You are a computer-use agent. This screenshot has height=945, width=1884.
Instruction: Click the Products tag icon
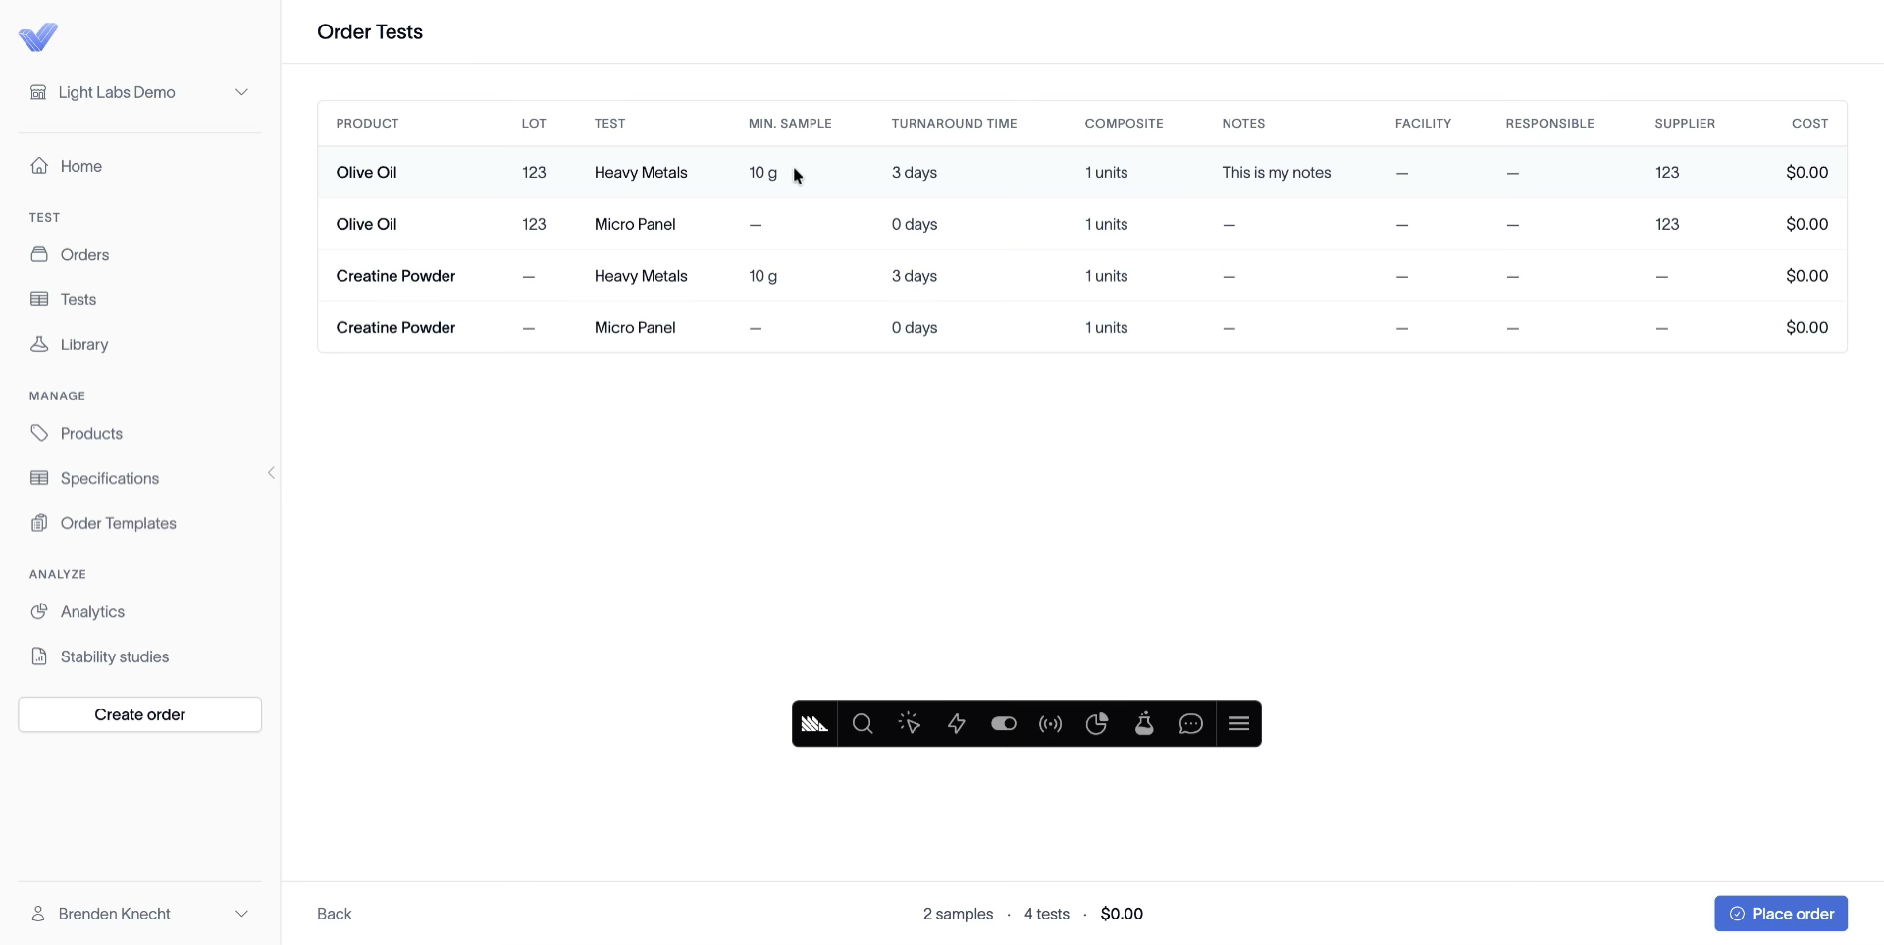click(39, 433)
